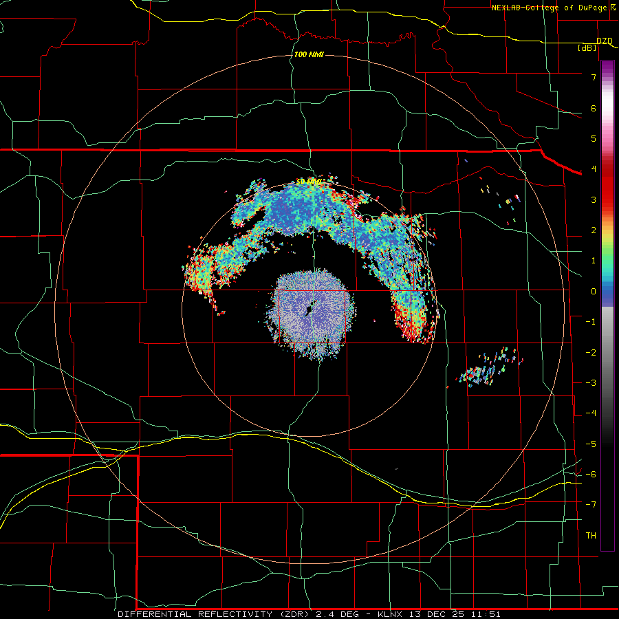The image size is (619, 619).
Task: Click the KLNX station identifier in the caption
Action: tap(390, 614)
